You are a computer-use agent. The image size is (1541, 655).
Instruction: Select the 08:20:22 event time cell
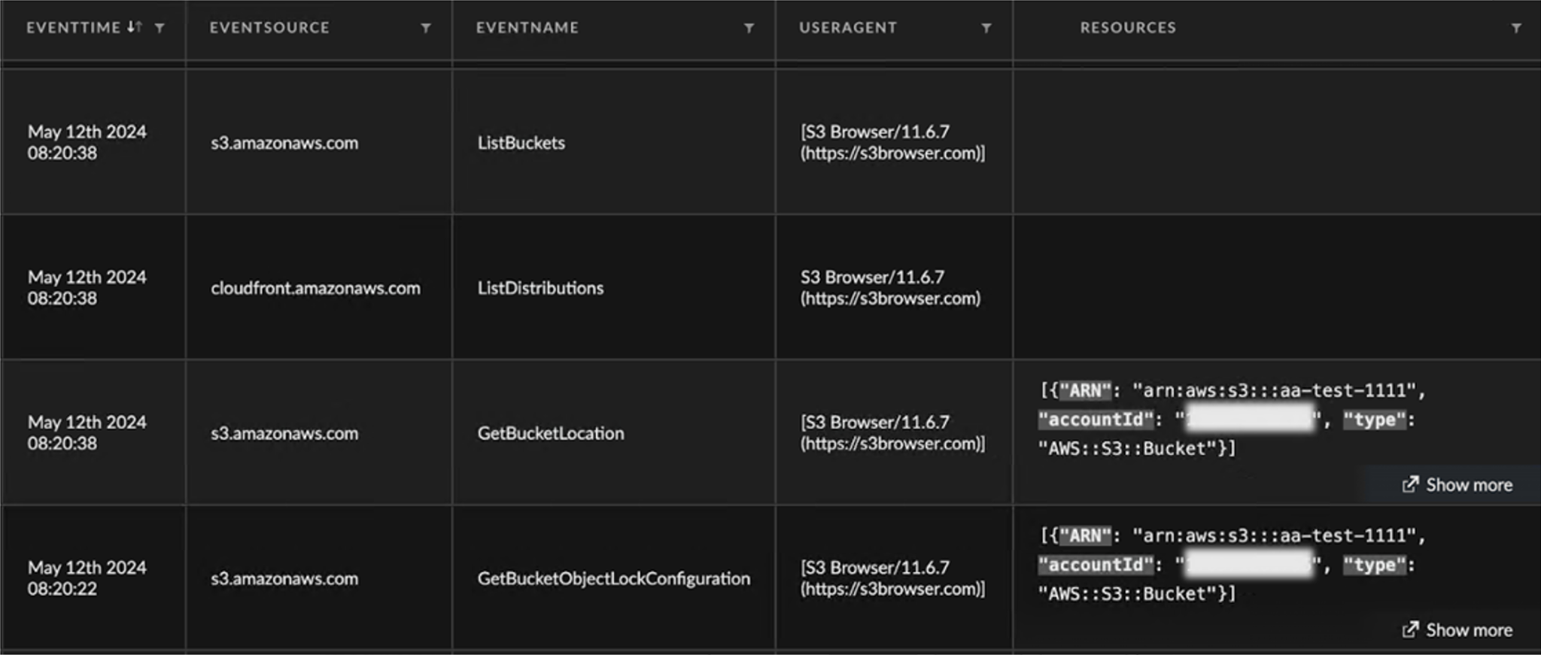point(87,578)
